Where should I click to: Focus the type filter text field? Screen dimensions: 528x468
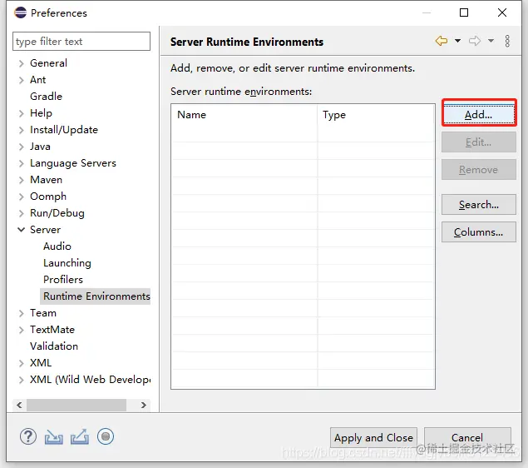pyautogui.click(x=81, y=41)
